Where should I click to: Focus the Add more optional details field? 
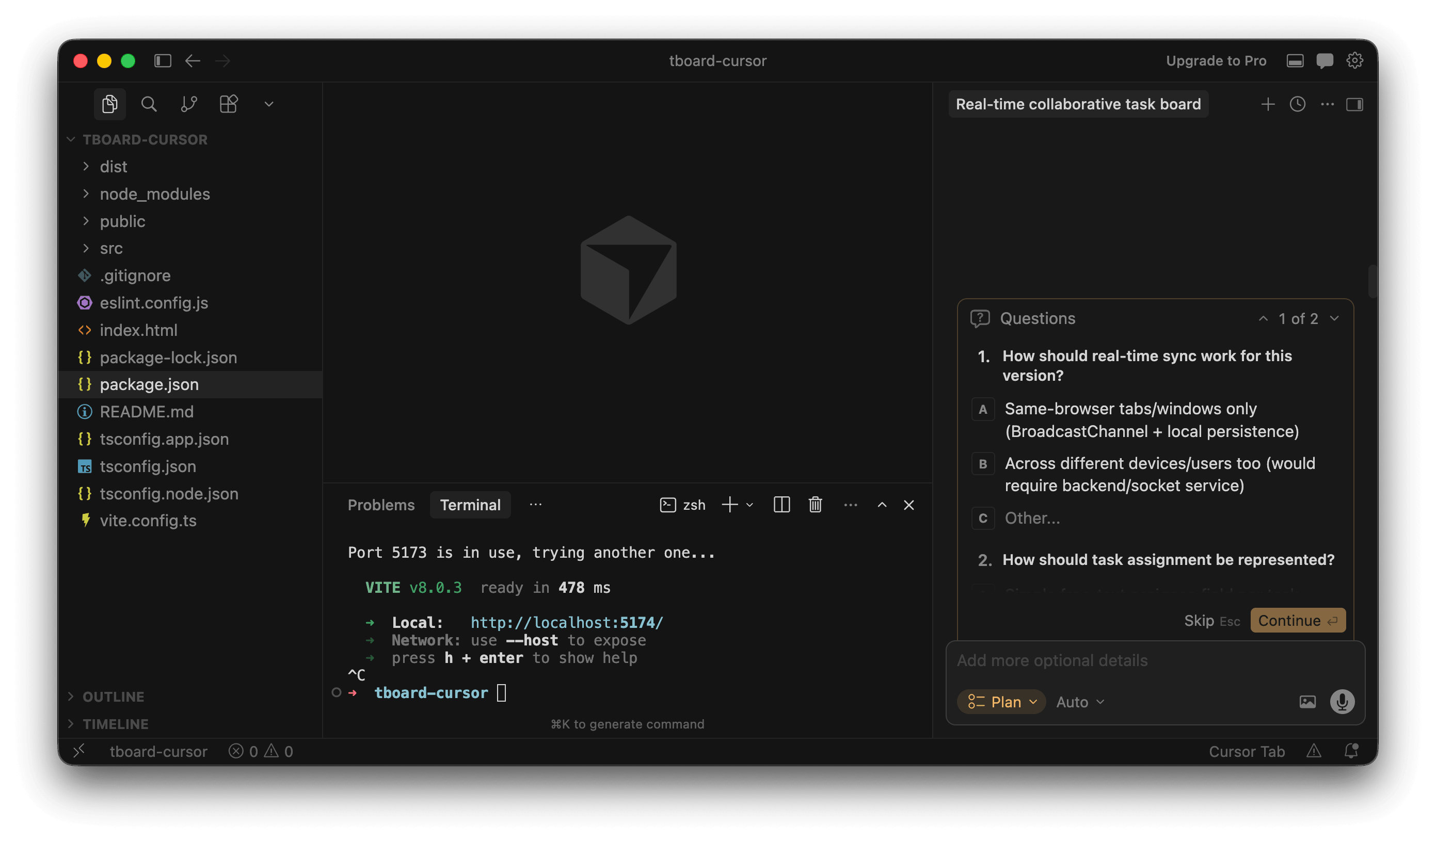[x=1156, y=661]
